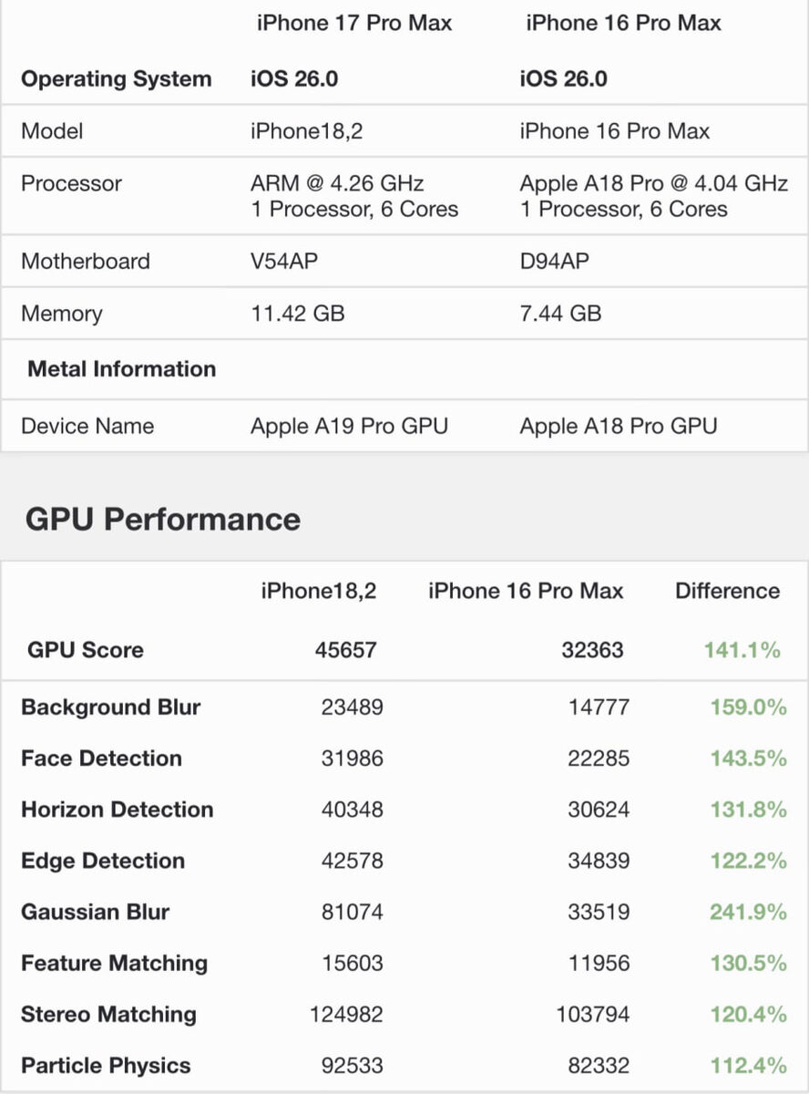Screen dimensions: 809x1094
Task: Open the Face Detection workload row
Action: tap(101, 759)
